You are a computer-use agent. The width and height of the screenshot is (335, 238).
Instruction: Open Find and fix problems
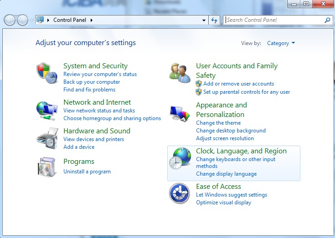(x=89, y=90)
